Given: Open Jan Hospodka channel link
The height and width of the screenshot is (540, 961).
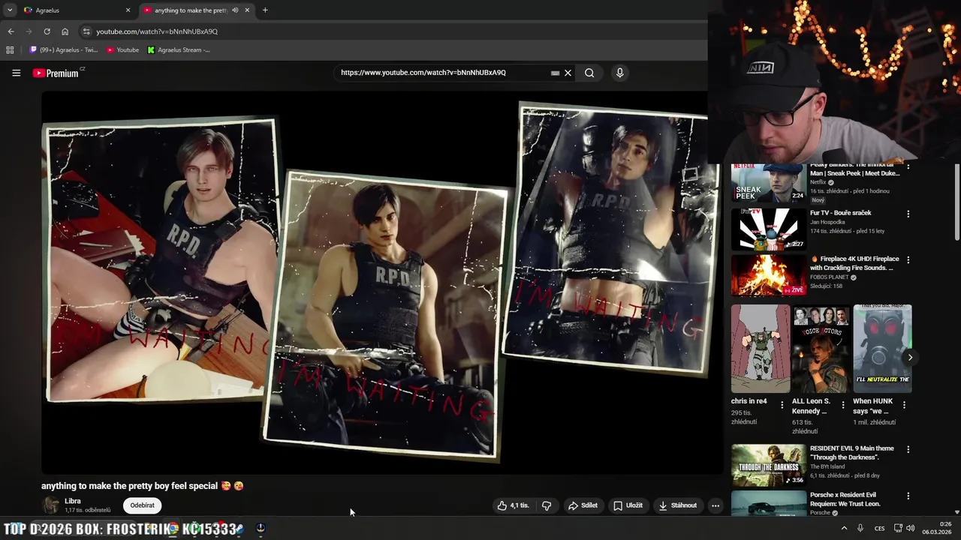Looking at the screenshot, I should tap(827, 222).
